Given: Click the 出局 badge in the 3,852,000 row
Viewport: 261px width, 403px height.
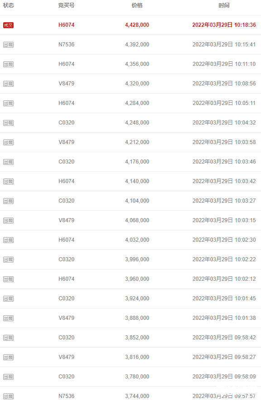Looking at the screenshot, I should click(x=8, y=338).
